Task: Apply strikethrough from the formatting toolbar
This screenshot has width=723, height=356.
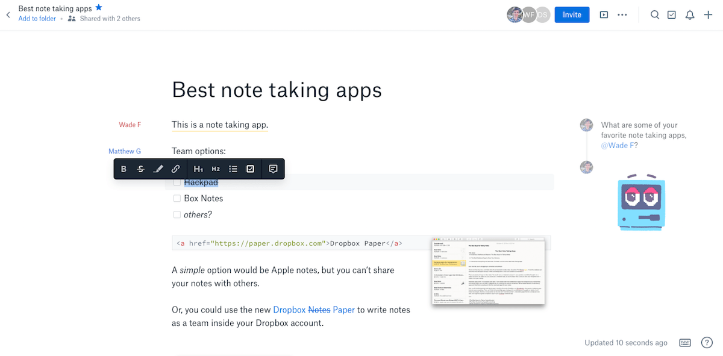Action: click(141, 169)
